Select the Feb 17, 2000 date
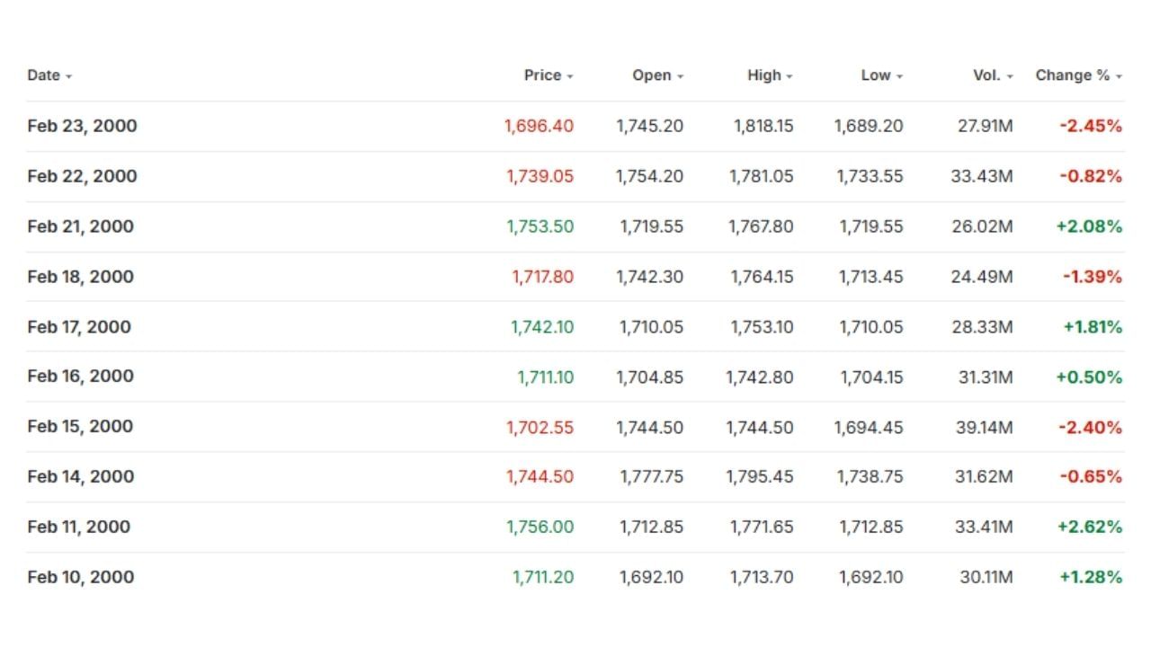The width and height of the screenshot is (1151, 647). pos(79,327)
